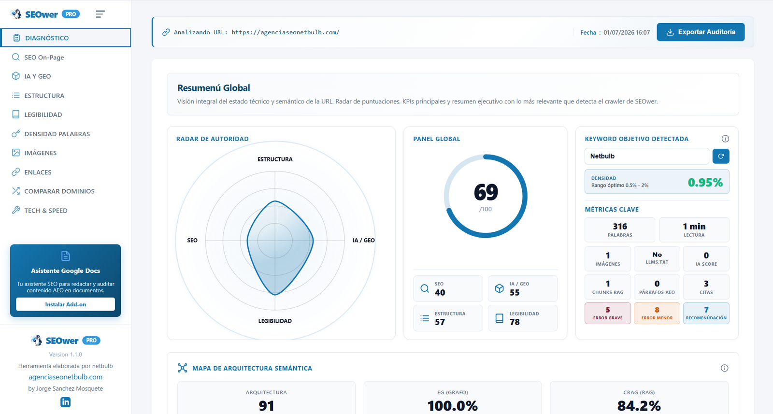
Task: Show info for Mapa de Arquitectura Semántica
Action: pos(725,368)
